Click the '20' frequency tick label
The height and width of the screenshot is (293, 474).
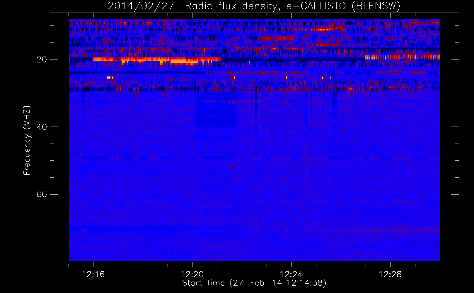pyautogui.click(x=42, y=59)
